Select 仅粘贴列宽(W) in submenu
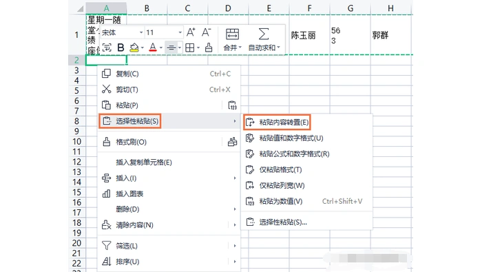 pyautogui.click(x=307, y=185)
